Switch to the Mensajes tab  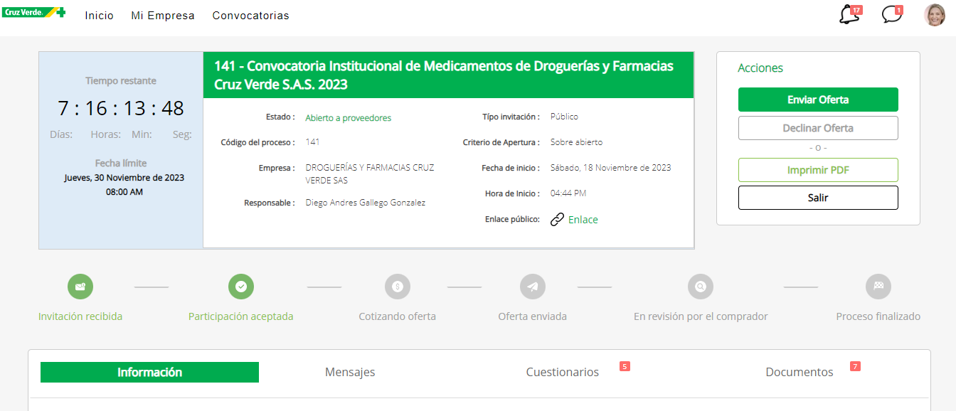tap(350, 372)
